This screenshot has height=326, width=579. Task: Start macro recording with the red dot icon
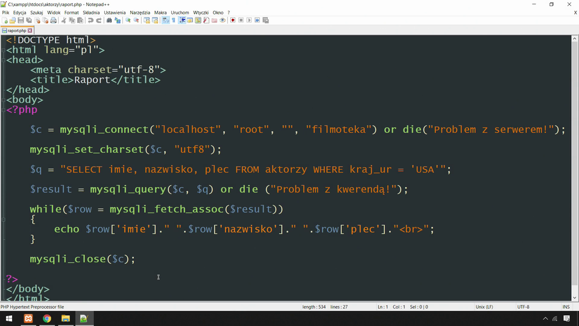[233, 21]
